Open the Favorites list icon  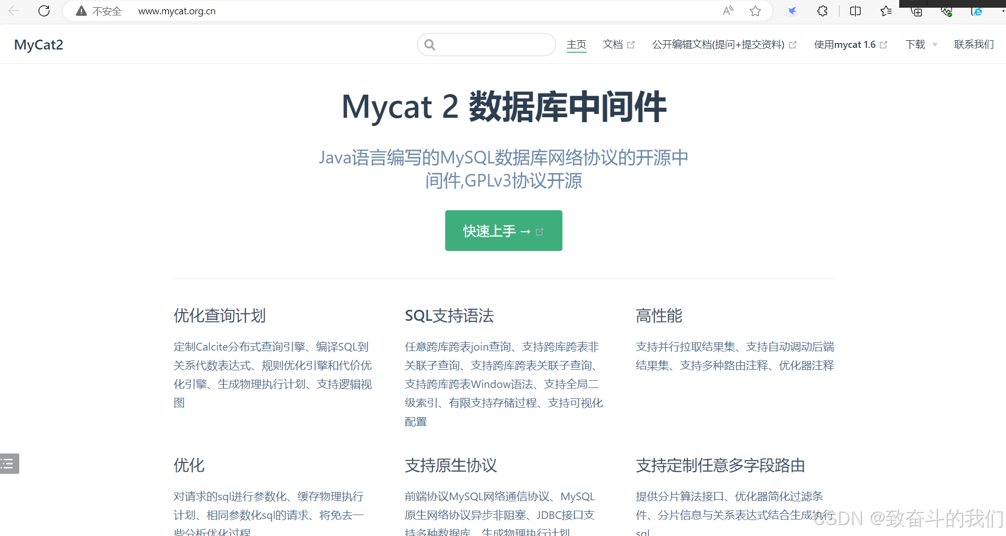coord(886,11)
